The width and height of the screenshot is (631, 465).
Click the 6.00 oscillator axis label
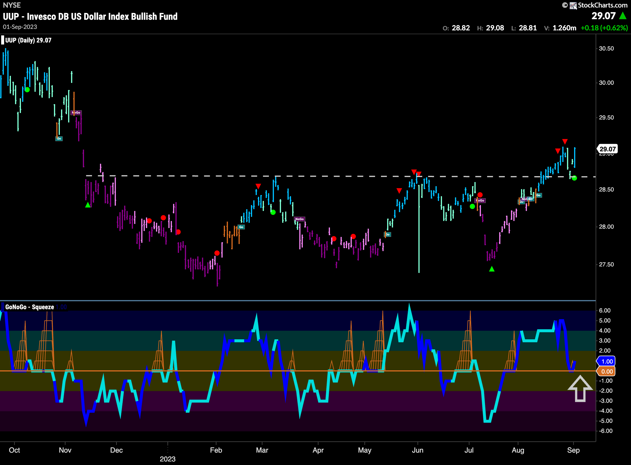605,310
